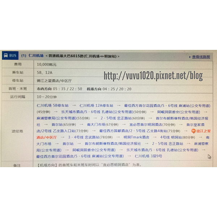Open the 仁川机场 12A停车站 stop link
217x217 pixels.
96,106
